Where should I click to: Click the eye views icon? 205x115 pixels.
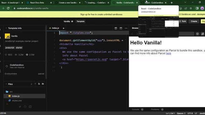pyautogui.click(x=16, y=55)
